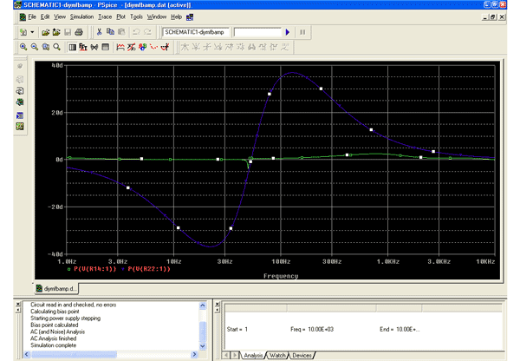Click the SCHEMATIC1-diymfbamp profile field
Image resolution: width=520 pixels, height=361 pixels.
pyautogui.click(x=195, y=32)
